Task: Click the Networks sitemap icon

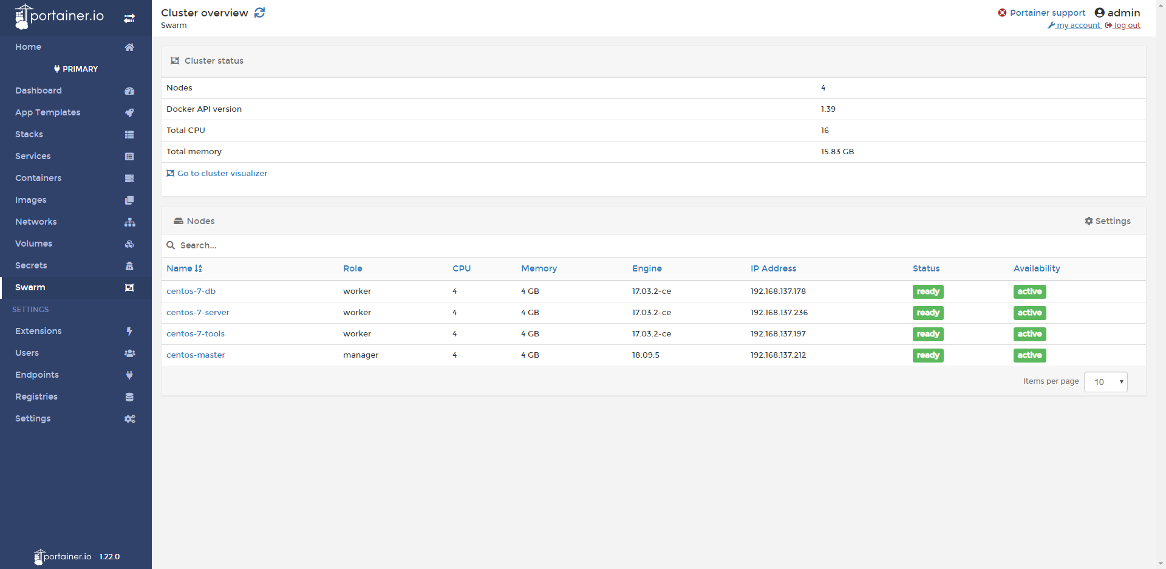Action: [x=129, y=222]
